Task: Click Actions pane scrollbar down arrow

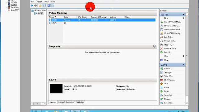Action: (x=187, y=104)
